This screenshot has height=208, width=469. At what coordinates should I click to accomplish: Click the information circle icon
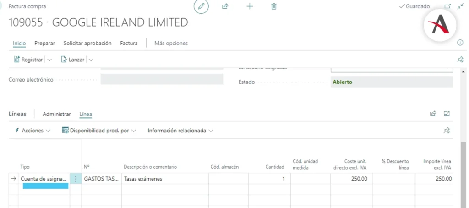pyautogui.click(x=460, y=43)
